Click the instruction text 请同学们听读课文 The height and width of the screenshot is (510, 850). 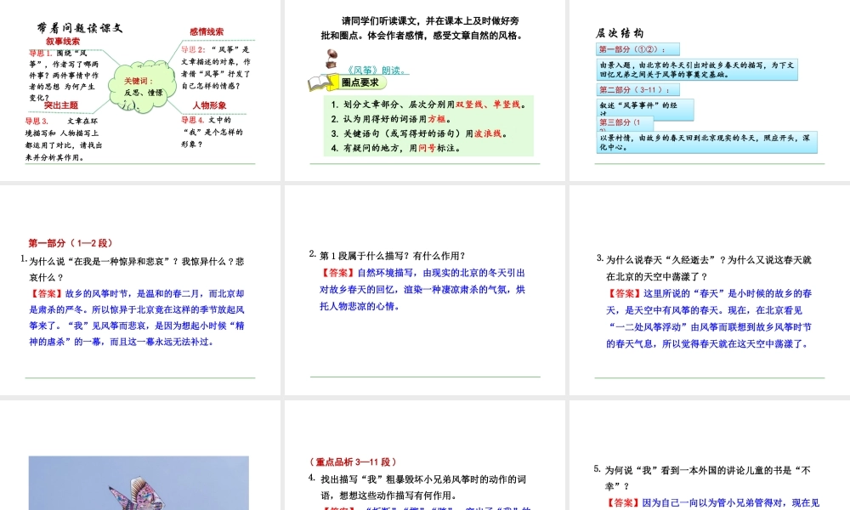pyautogui.click(x=423, y=28)
